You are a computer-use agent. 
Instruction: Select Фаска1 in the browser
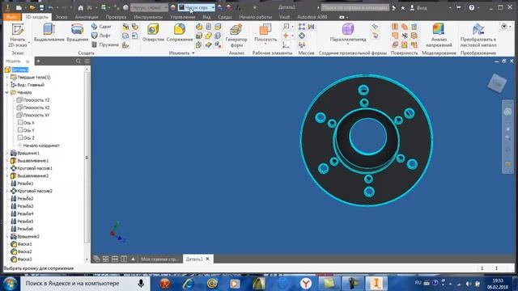pos(22,244)
